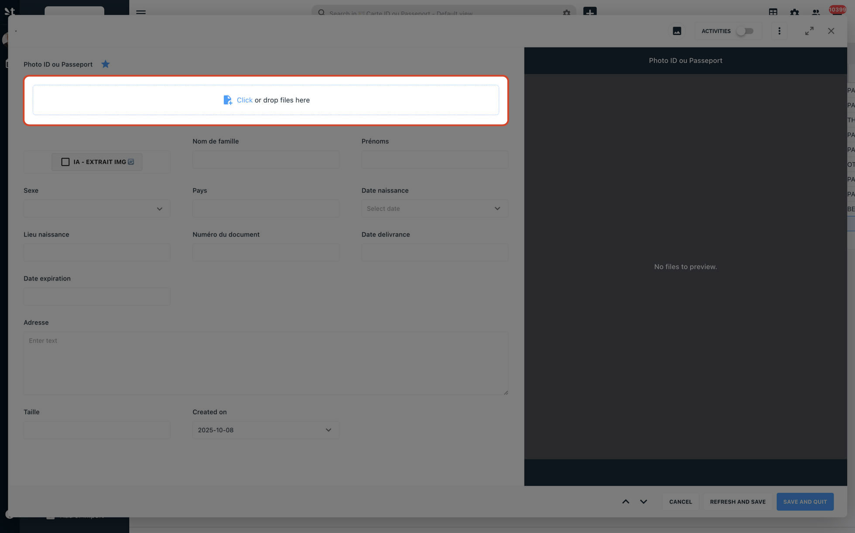Screen dimensions: 855x533
Task: Go to previous record with up arrow
Action: coord(626,502)
